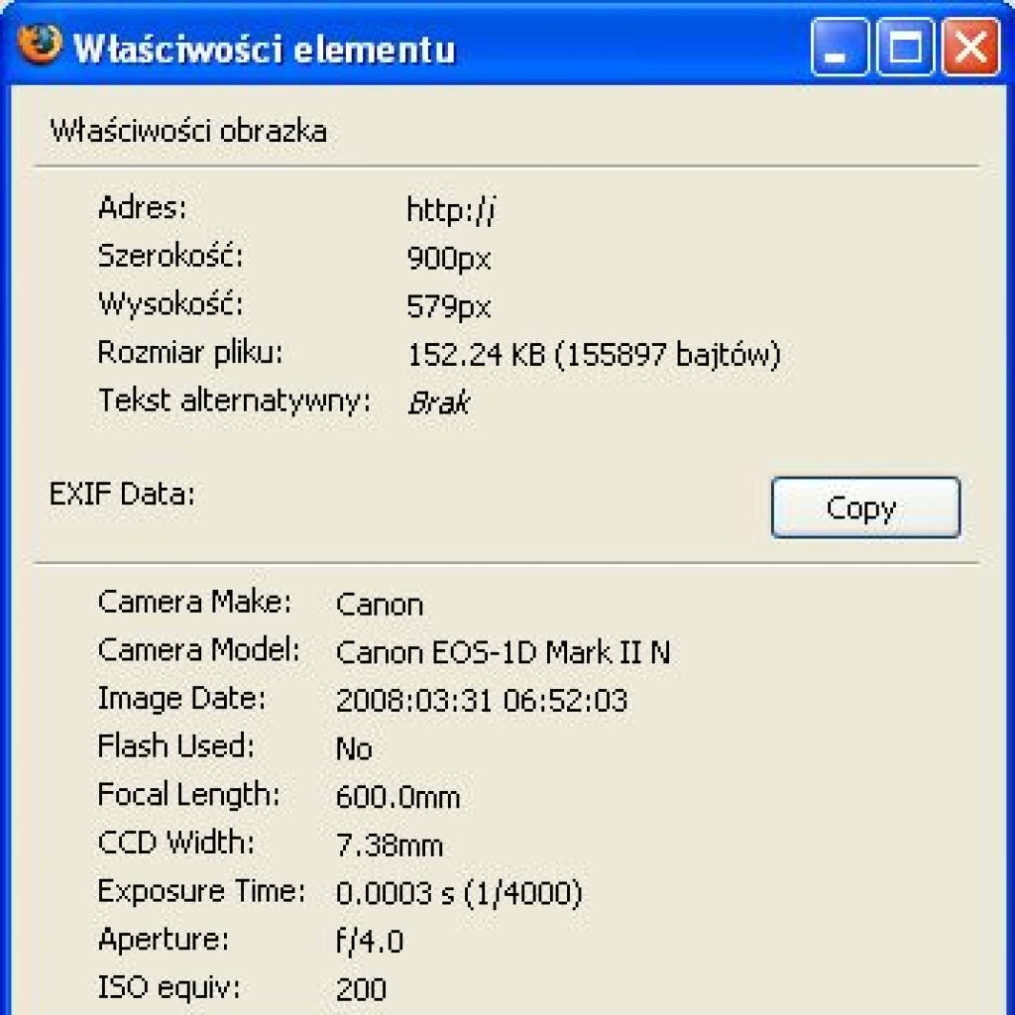Click the 'Camera Model:' label
The width and height of the screenshot is (1015, 1015).
198,650
